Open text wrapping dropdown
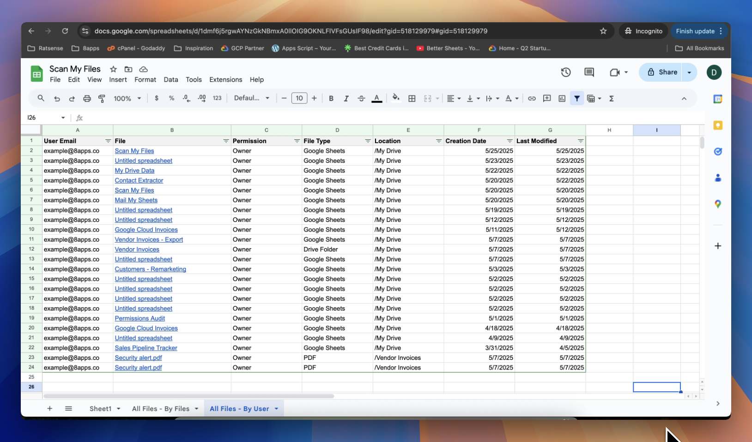Viewport: 752px width, 442px height. click(492, 98)
